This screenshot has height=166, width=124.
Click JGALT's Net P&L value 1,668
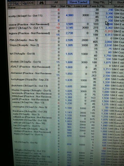(x=69, y=67)
